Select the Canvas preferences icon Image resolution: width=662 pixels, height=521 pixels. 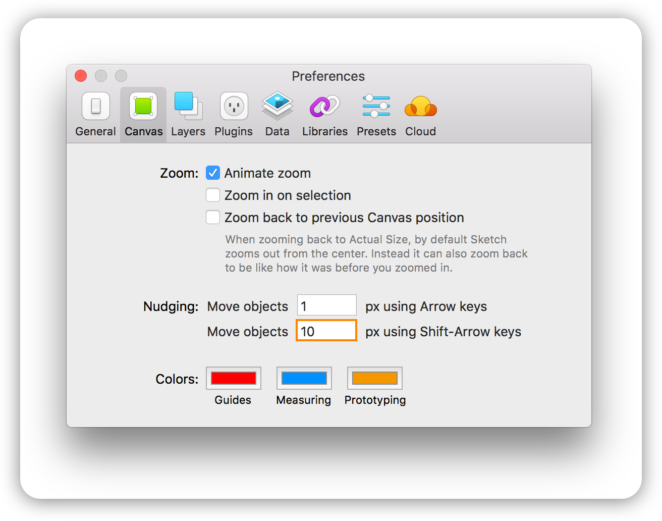[143, 106]
